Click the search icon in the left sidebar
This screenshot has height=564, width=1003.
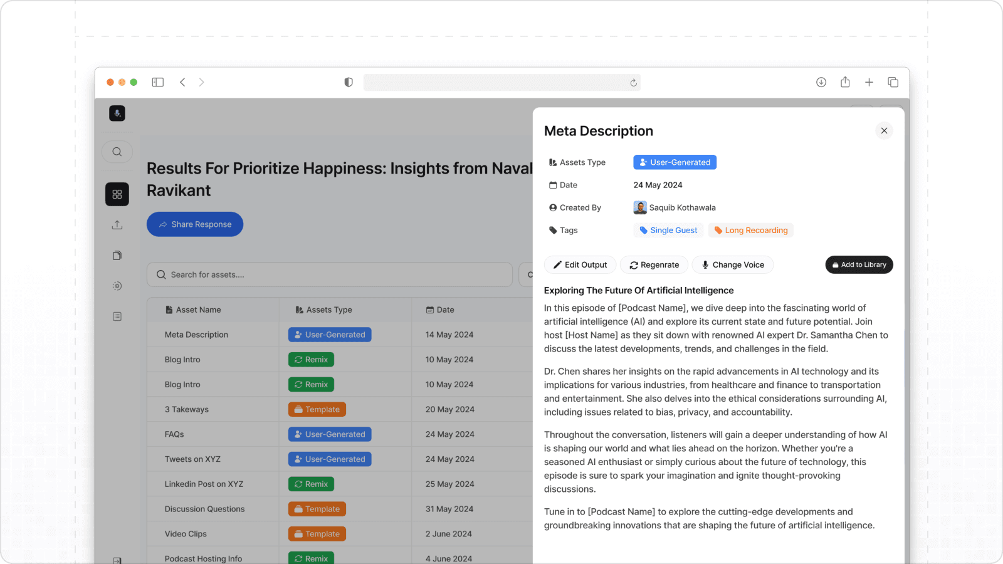[x=117, y=152]
